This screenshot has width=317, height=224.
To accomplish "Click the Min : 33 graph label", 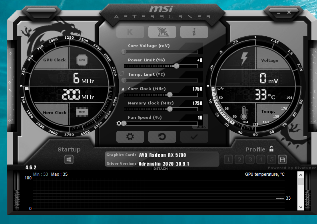I will point(40,174).
